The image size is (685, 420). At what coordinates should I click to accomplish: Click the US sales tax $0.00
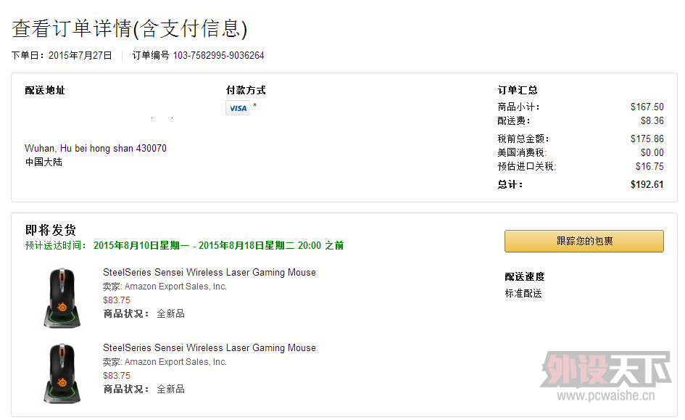pyautogui.click(x=652, y=152)
